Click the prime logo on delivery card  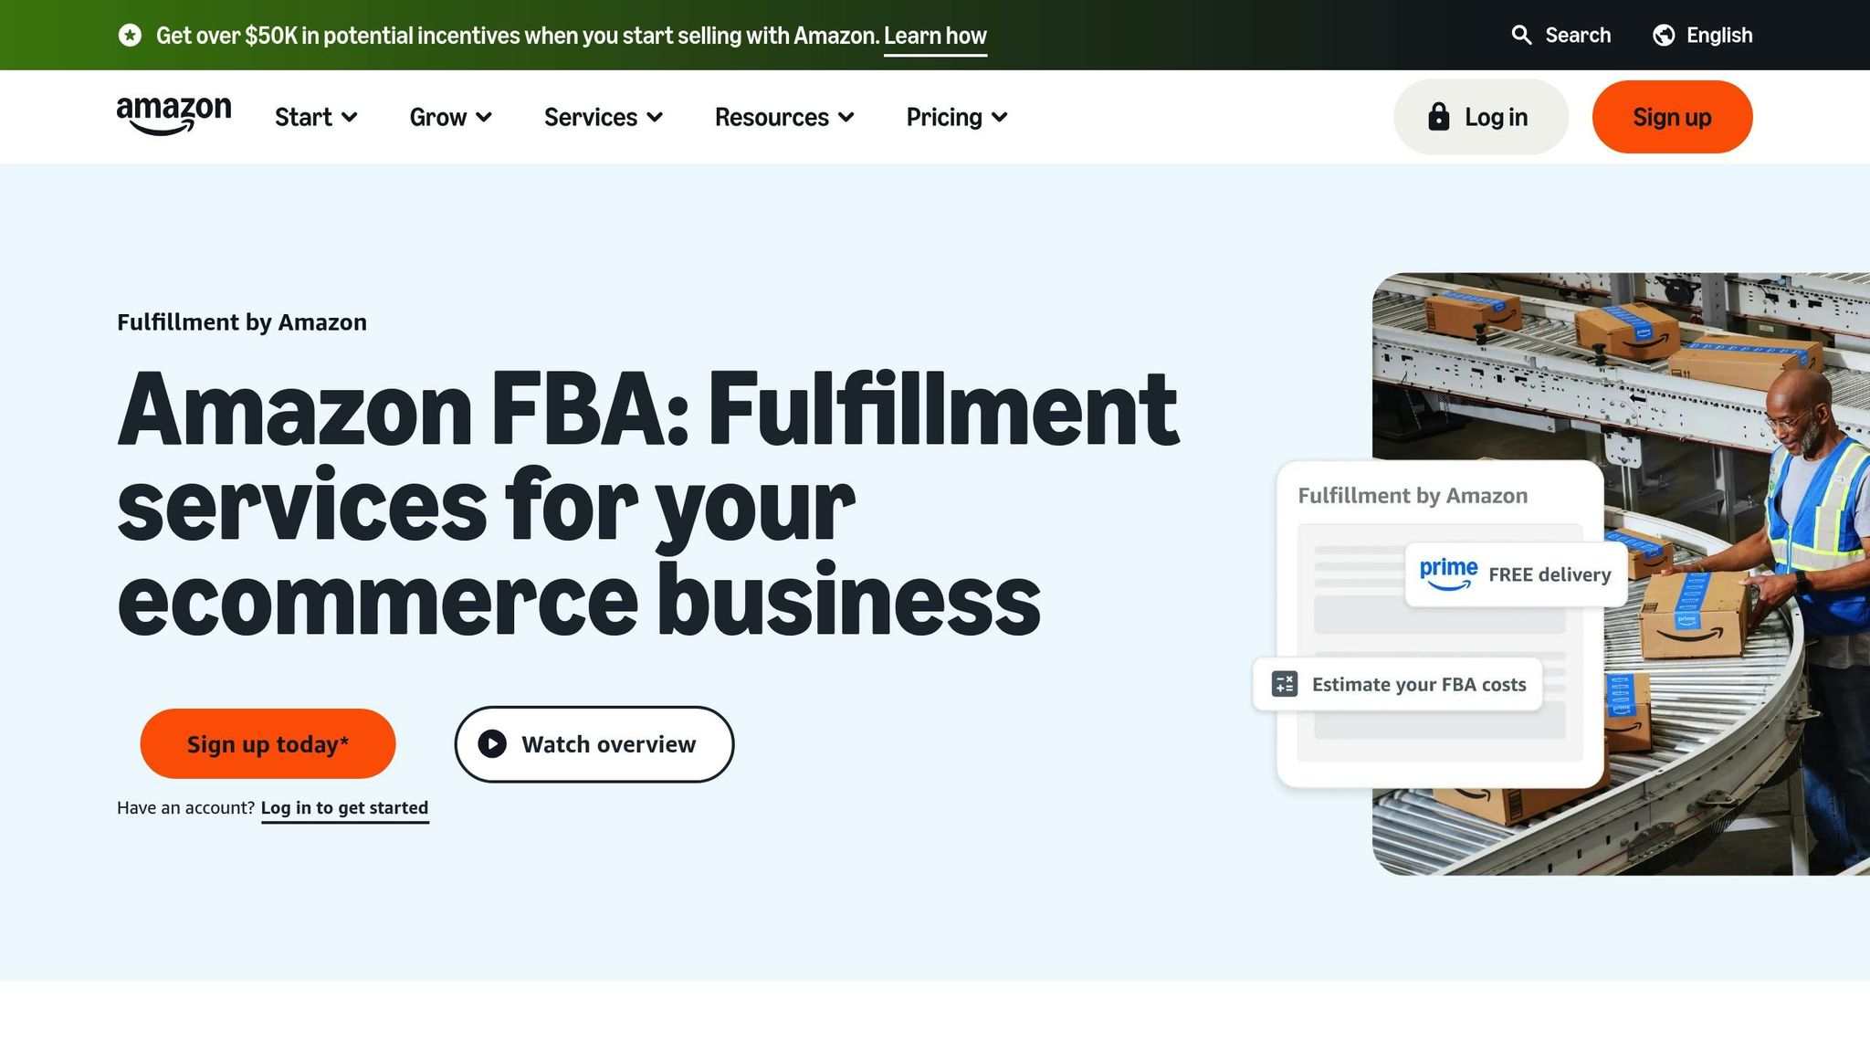(x=1448, y=573)
